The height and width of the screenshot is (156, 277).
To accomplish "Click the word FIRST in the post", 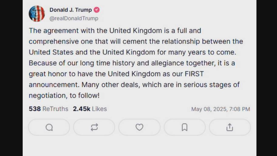I will [x=194, y=74].
